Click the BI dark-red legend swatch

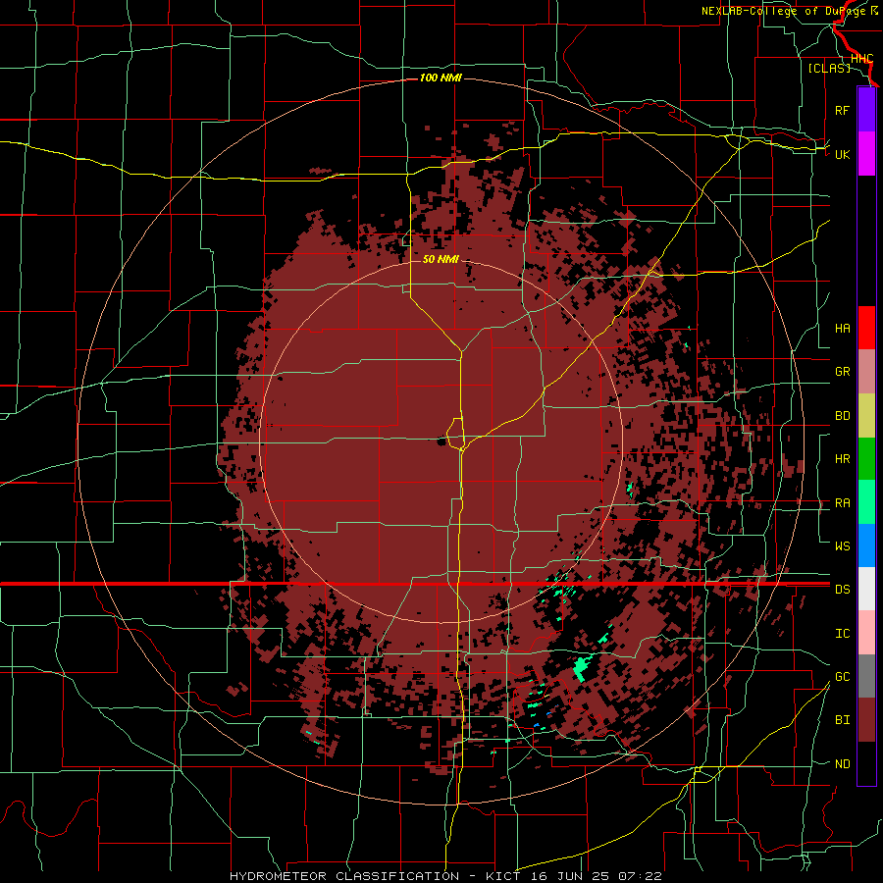click(866, 720)
